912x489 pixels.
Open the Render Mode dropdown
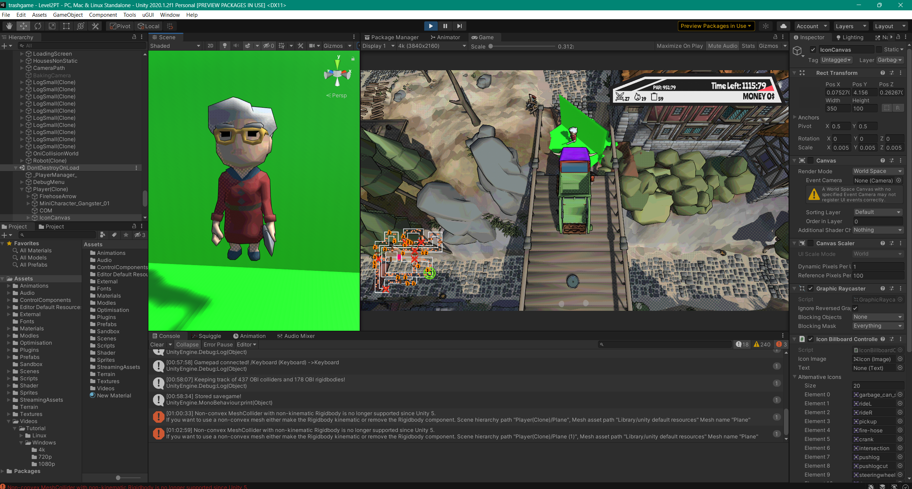tap(878, 171)
